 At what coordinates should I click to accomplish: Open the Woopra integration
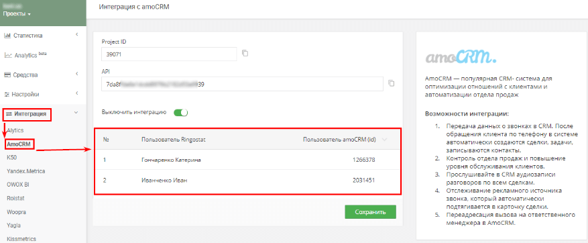[16, 212]
